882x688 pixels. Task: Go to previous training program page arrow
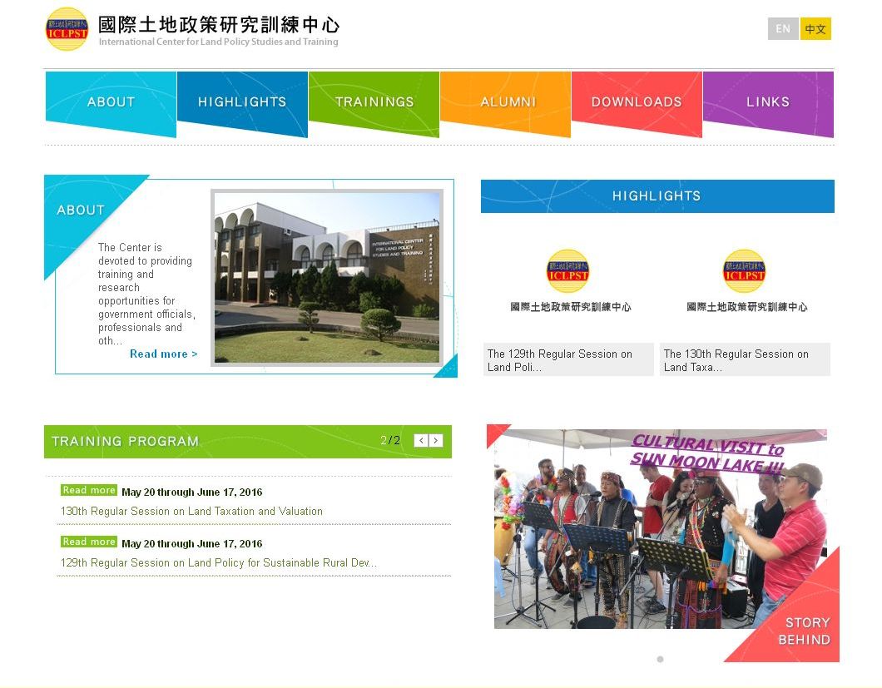[x=421, y=441]
